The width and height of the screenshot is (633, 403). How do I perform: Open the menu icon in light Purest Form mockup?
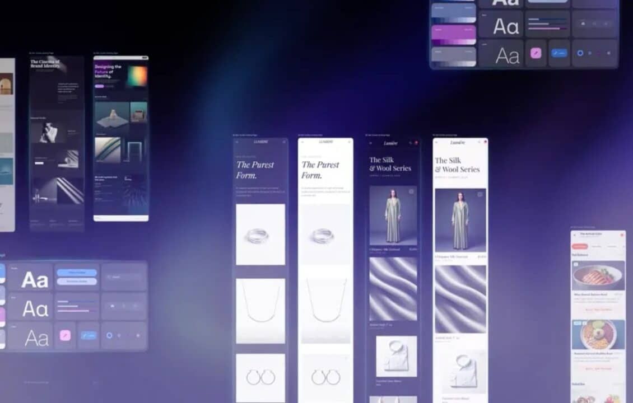(x=349, y=142)
